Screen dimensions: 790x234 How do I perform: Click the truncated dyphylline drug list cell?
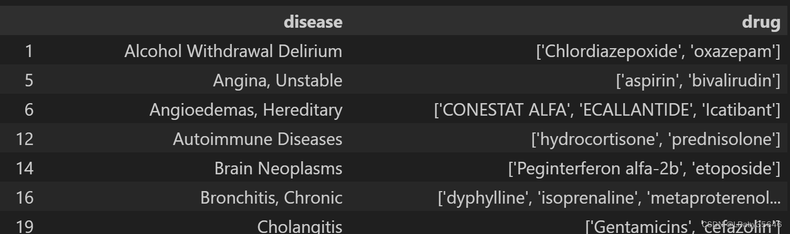[x=609, y=198]
